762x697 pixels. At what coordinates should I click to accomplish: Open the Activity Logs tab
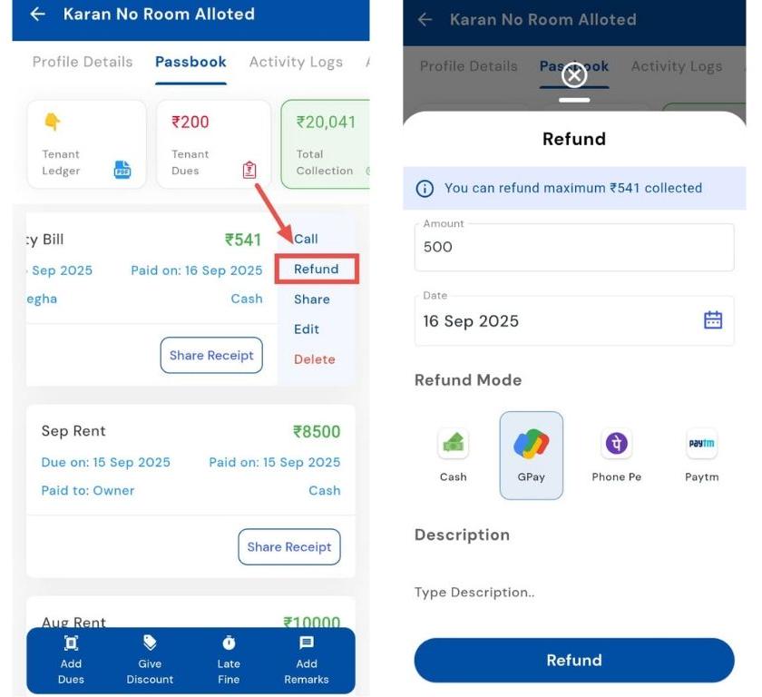coord(296,62)
